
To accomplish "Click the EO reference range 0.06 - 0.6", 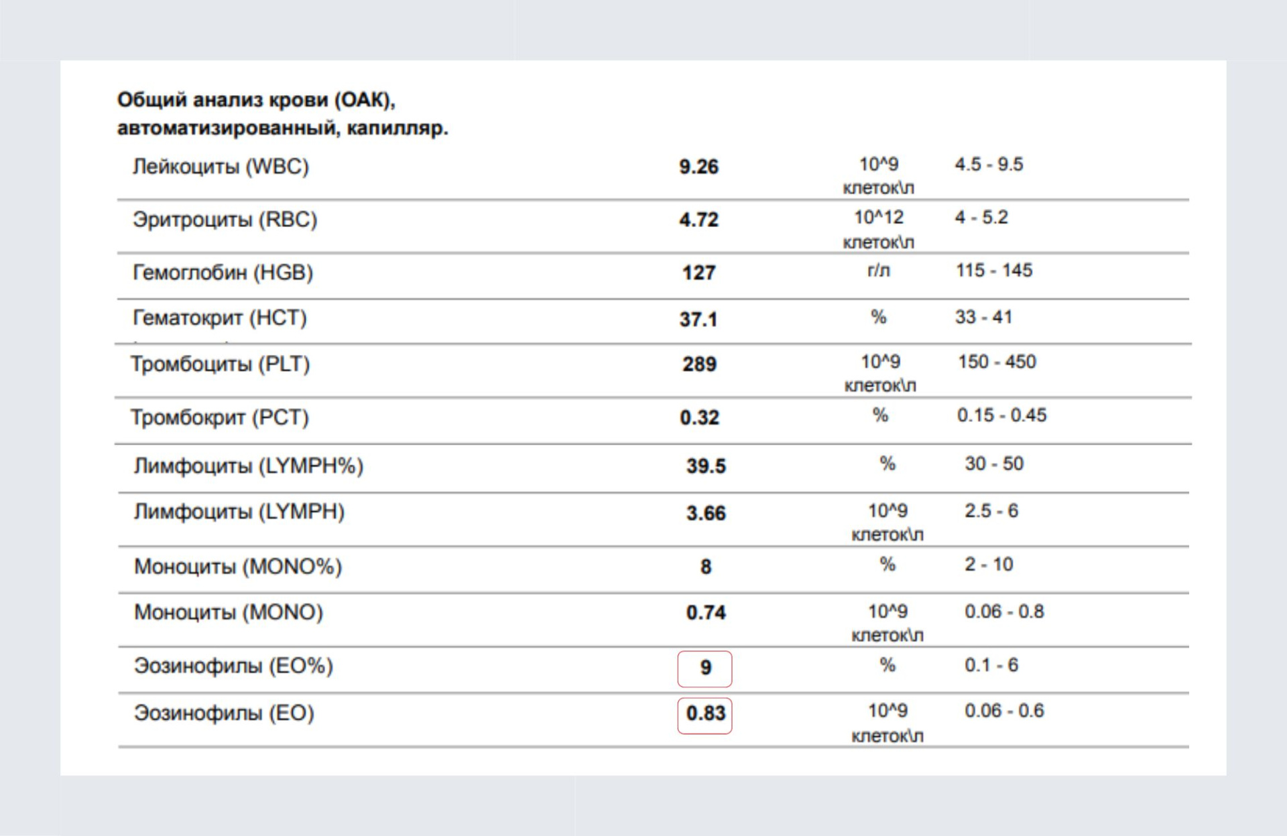I will [x=1004, y=711].
